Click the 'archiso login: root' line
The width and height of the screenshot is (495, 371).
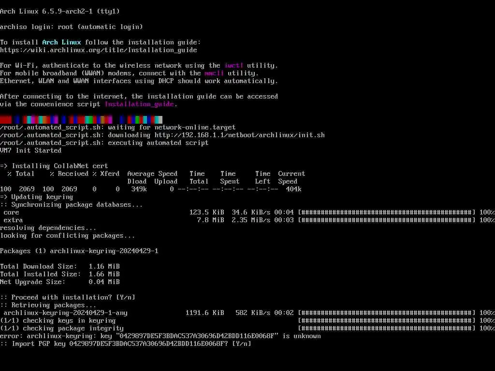[72, 27]
